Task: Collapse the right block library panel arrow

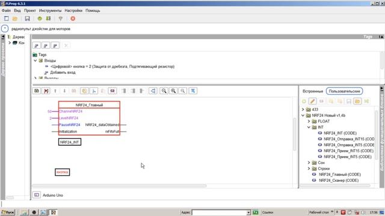Action: click(x=382, y=89)
